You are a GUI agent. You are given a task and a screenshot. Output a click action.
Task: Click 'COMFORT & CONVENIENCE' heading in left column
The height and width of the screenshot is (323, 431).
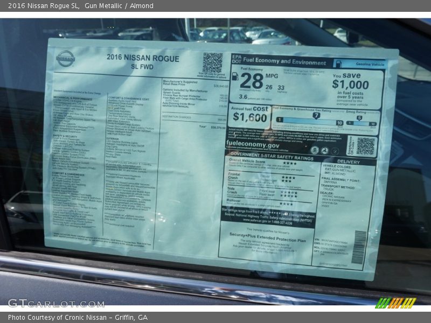(x=68, y=174)
